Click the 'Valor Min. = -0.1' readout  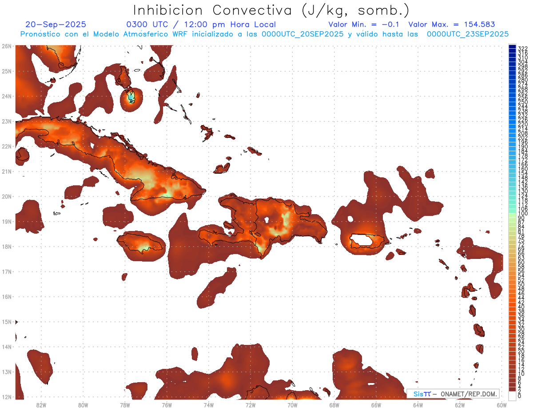pos(364,24)
